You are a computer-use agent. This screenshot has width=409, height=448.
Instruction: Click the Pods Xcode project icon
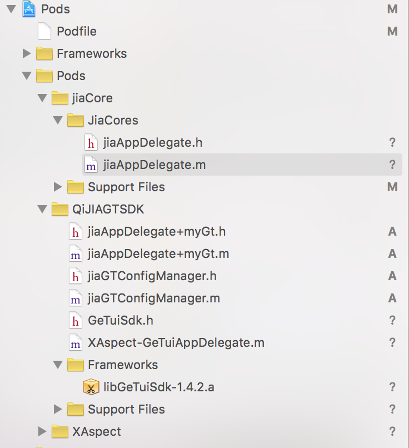coord(29,9)
